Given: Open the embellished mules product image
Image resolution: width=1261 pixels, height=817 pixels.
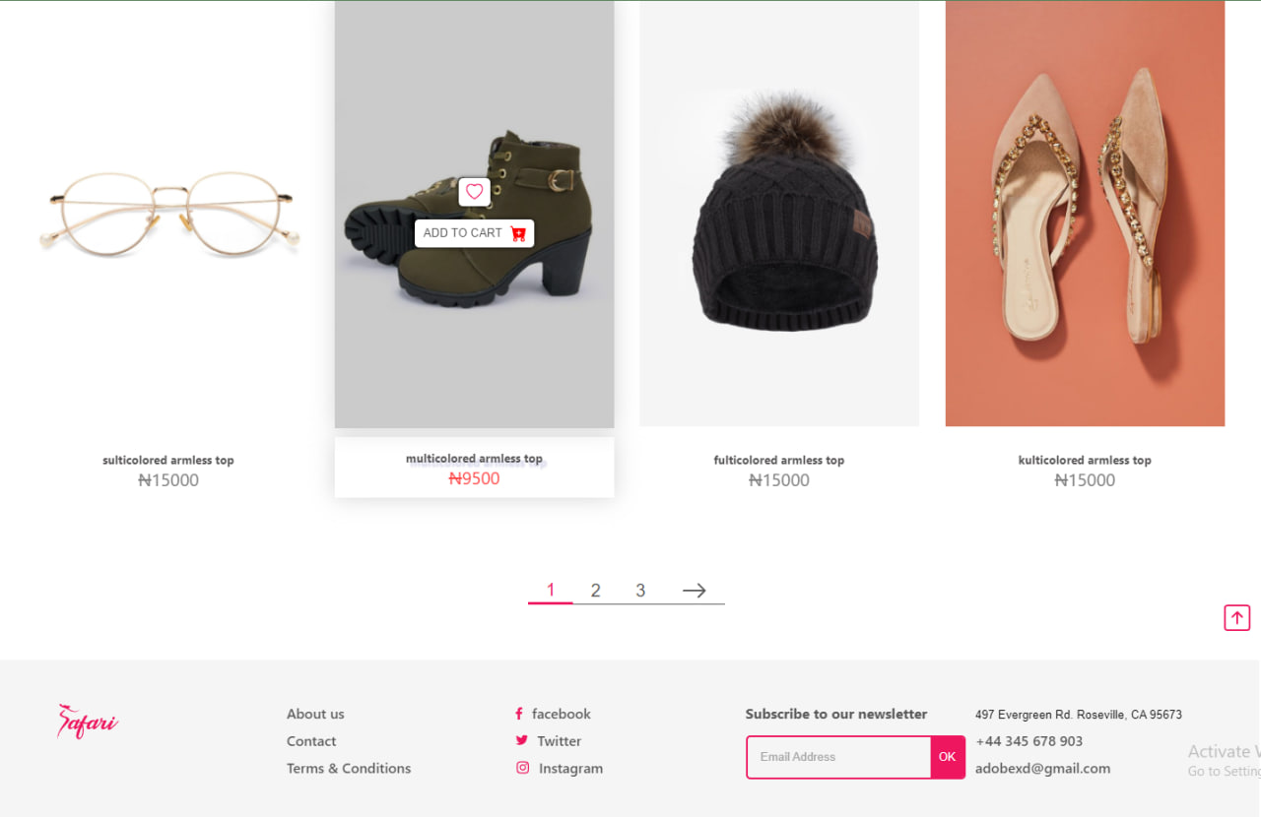Looking at the screenshot, I should click(1085, 214).
